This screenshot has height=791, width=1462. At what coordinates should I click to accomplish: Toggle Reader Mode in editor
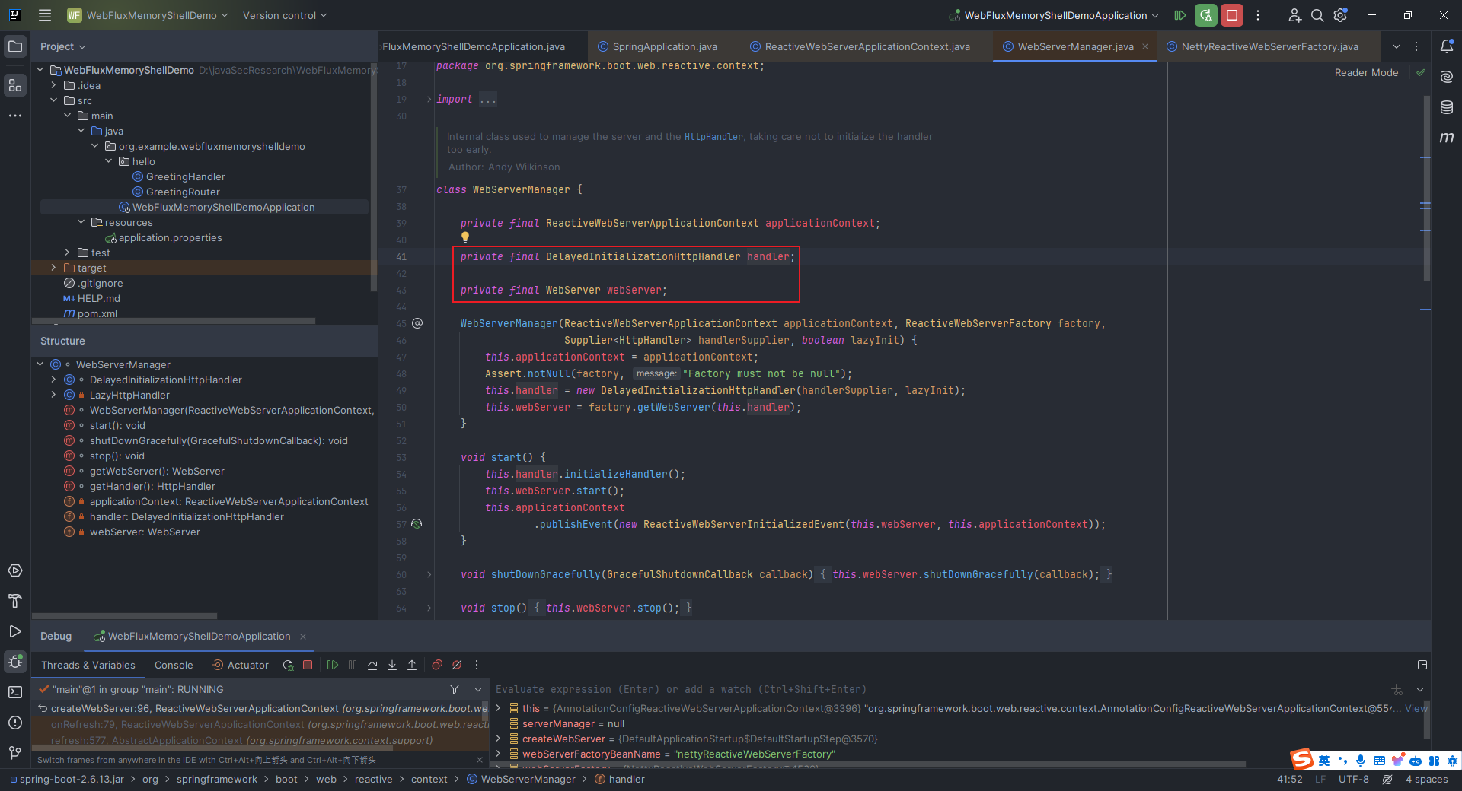point(1366,73)
